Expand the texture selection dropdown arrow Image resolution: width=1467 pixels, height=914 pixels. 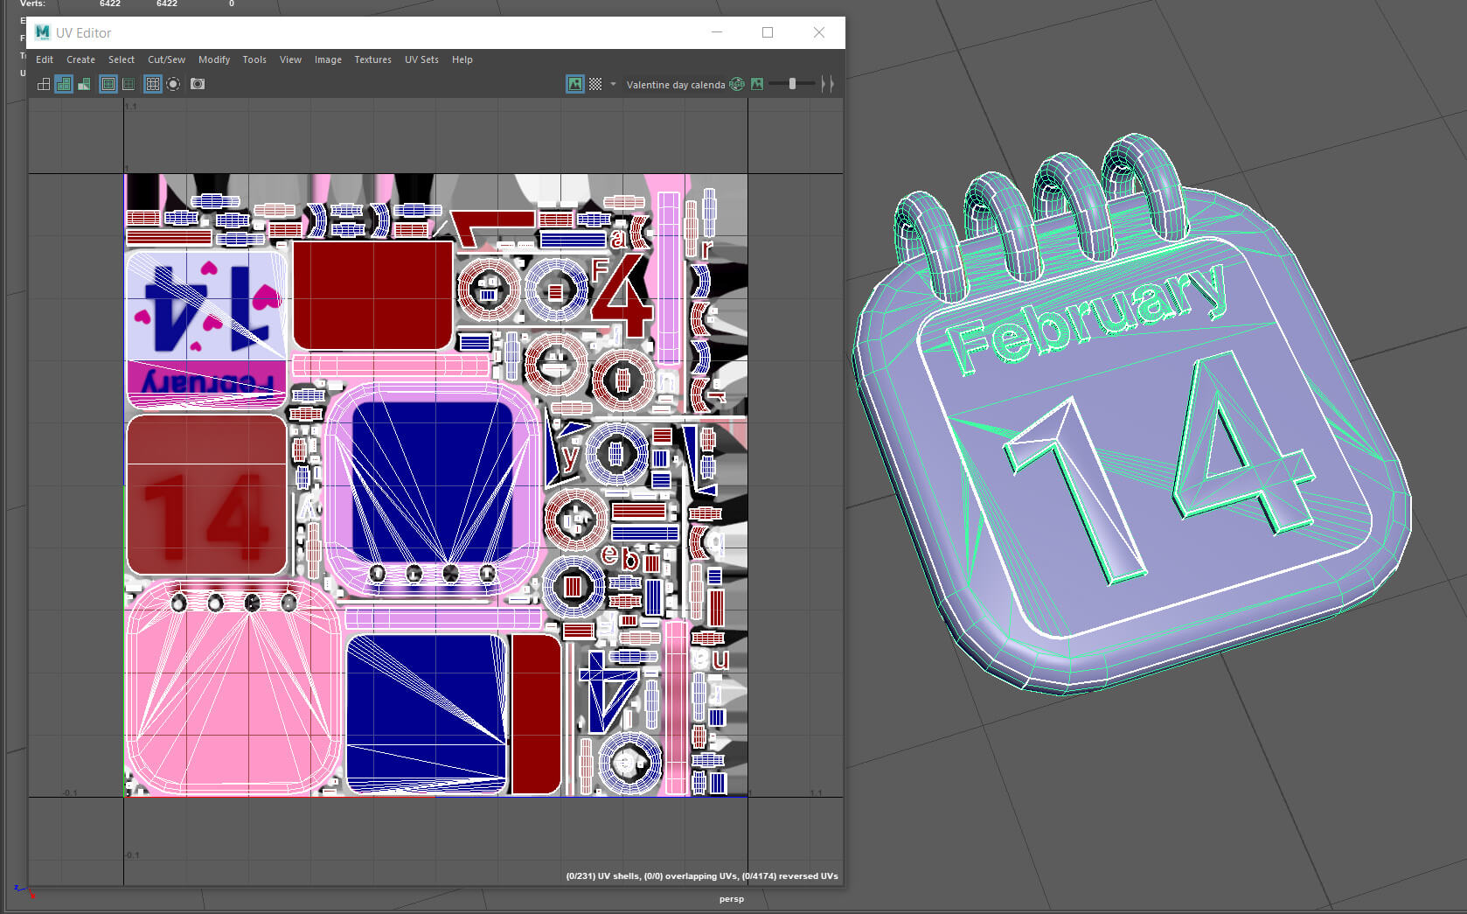(x=613, y=84)
